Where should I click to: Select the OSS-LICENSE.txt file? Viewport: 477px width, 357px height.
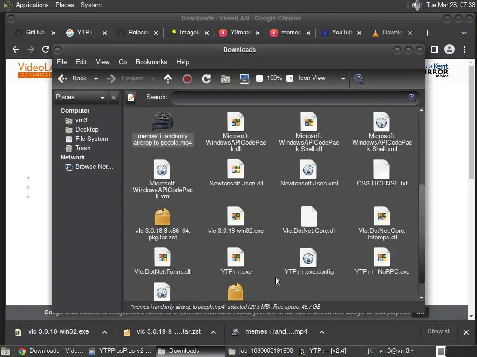[382, 173]
